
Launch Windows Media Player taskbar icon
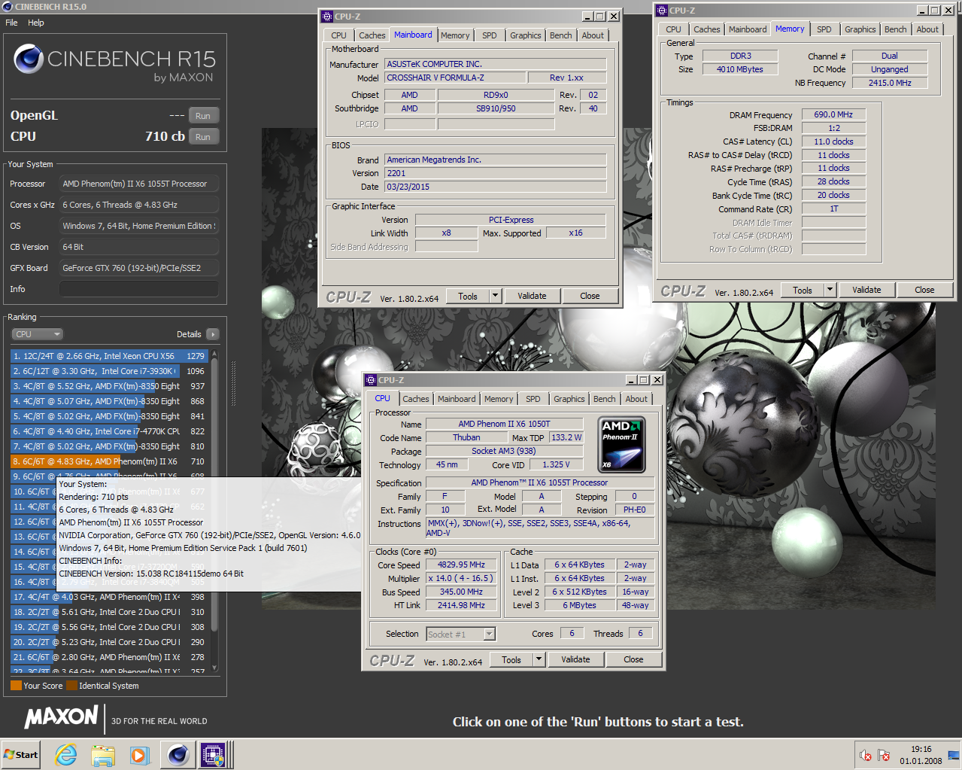(139, 754)
